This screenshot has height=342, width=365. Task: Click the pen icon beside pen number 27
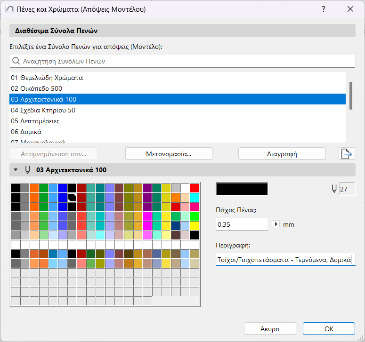pos(334,189)
